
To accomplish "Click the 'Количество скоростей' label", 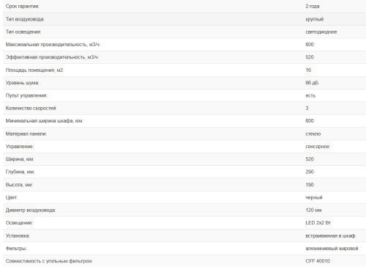I will [31, 108].
